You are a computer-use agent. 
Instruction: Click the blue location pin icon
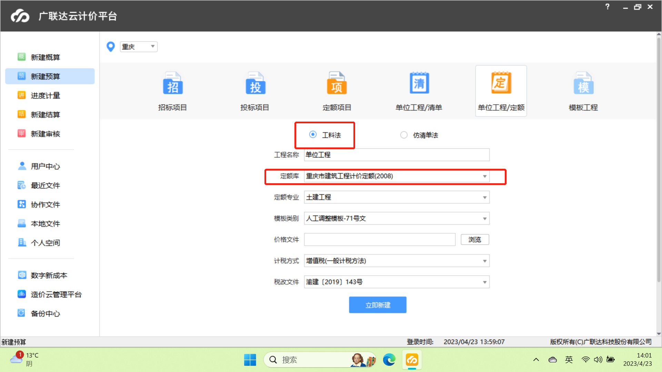(x=110, y=46)
